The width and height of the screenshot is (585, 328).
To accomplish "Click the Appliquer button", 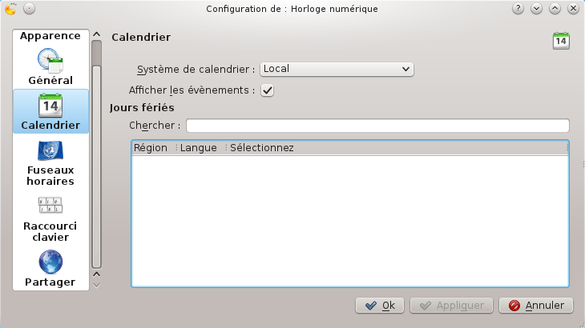I will point(451,306).
